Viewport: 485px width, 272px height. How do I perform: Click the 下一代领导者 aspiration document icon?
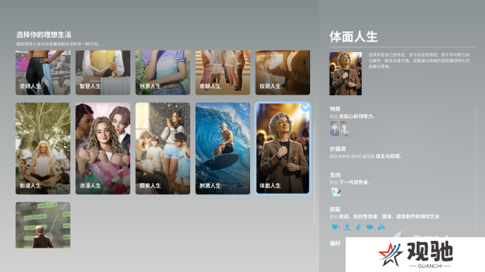[x=336, y=192]
